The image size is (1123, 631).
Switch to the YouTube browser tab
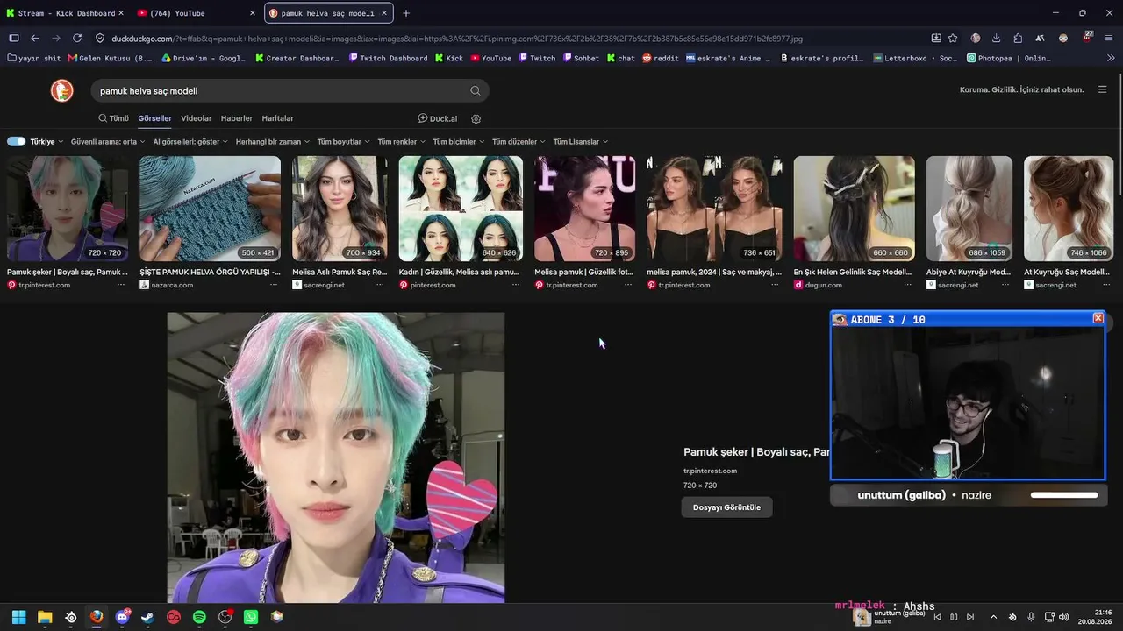(x=195, y=13)
